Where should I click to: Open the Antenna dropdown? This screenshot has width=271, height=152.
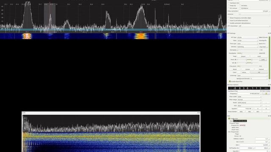coord(254,14)
